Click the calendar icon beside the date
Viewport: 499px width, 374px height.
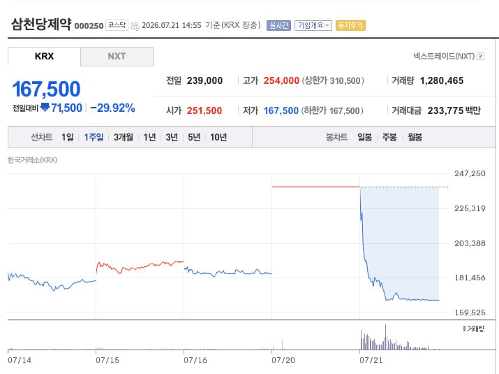tap(135, 26)
